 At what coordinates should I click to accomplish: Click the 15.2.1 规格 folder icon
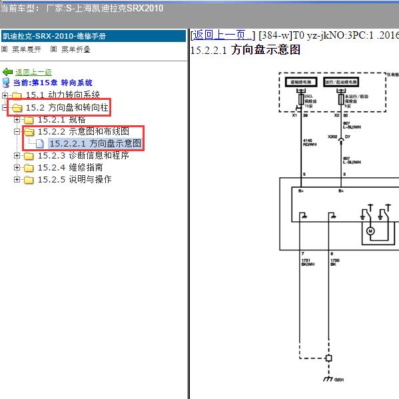tap(29, 120)
